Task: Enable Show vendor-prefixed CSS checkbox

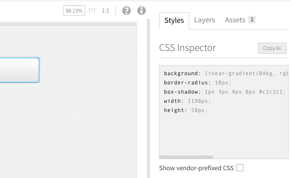Action: (x=240, y=168)
